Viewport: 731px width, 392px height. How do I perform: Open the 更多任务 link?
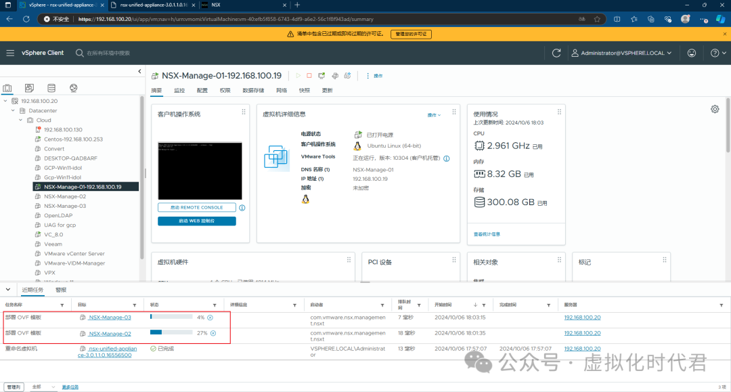[70, 387]
